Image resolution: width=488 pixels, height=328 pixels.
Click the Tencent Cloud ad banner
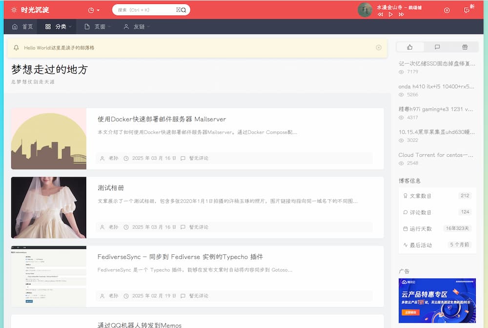[437, 299]
